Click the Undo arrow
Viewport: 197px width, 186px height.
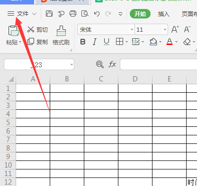pyautogui.click(x=97, y=14)
